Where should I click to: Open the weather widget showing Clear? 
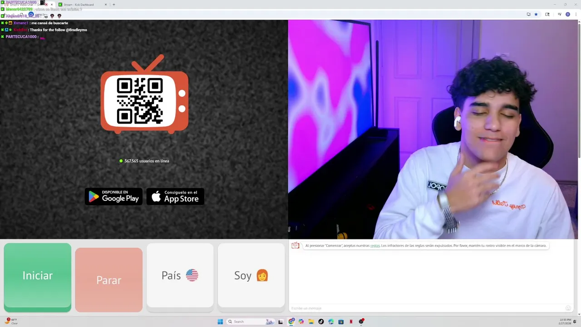[x=11, y=322]
